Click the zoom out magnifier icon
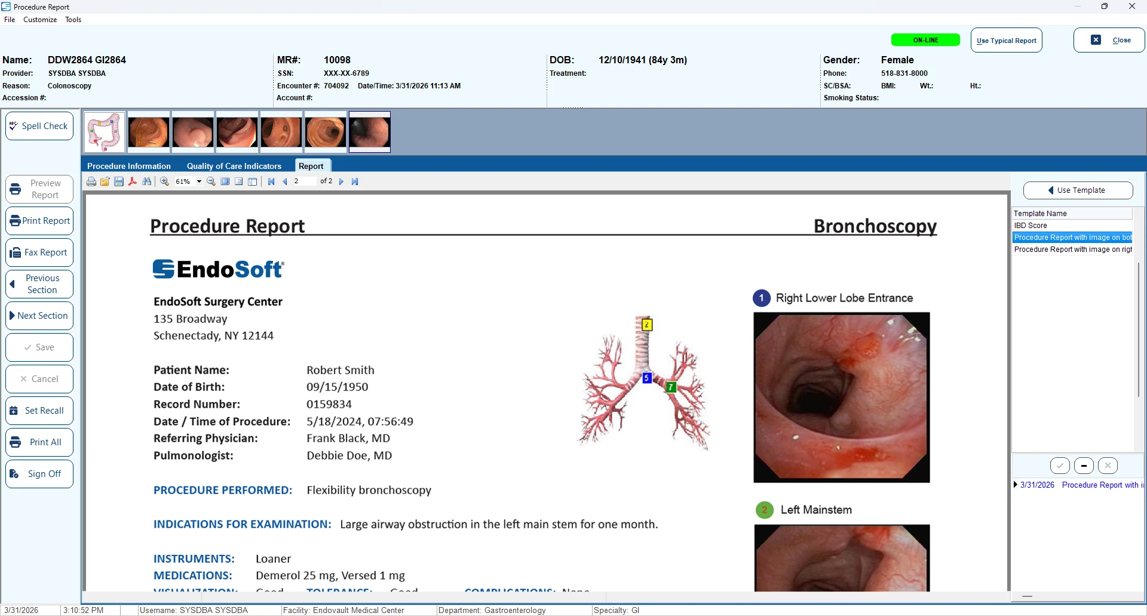1147x616 pixels. 211,181
